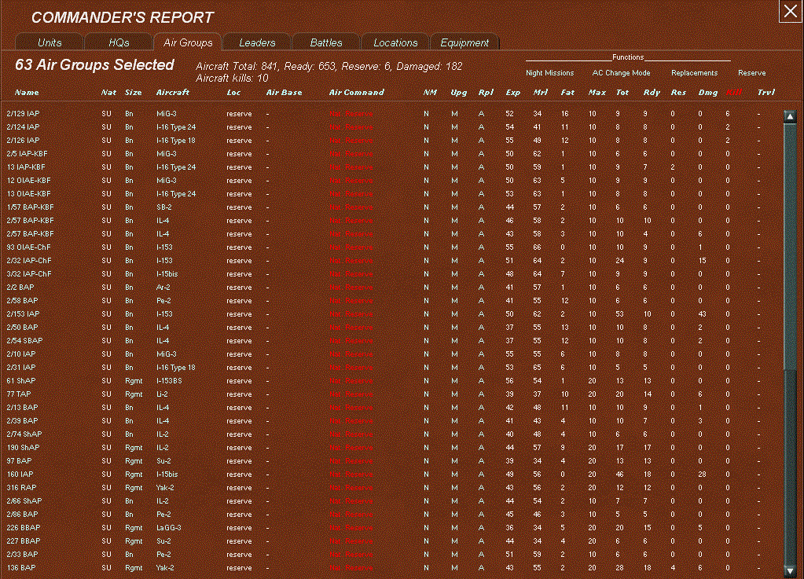Open the Leaders tab
The image size is (804, 579).
click(x=257, y=42)
